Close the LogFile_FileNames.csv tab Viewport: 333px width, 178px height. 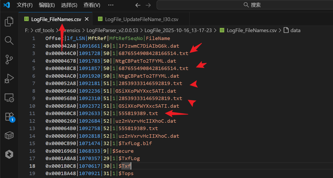(x=87, y=19)
